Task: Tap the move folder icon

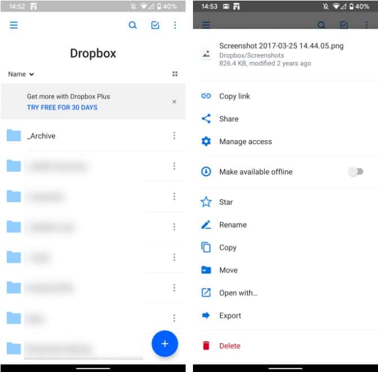Action: [x=206, y=270]
